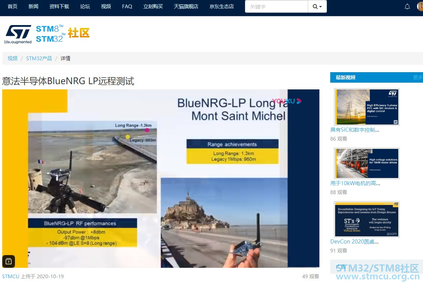The height and width of the screenshot is (285, 423).
Task: Go to STM32产品 in the breadcrumb
Action: click(x=39, y=58)
